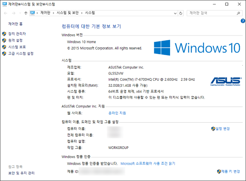Open 시스템 보호 from the sidebar

tap(17, 47)
